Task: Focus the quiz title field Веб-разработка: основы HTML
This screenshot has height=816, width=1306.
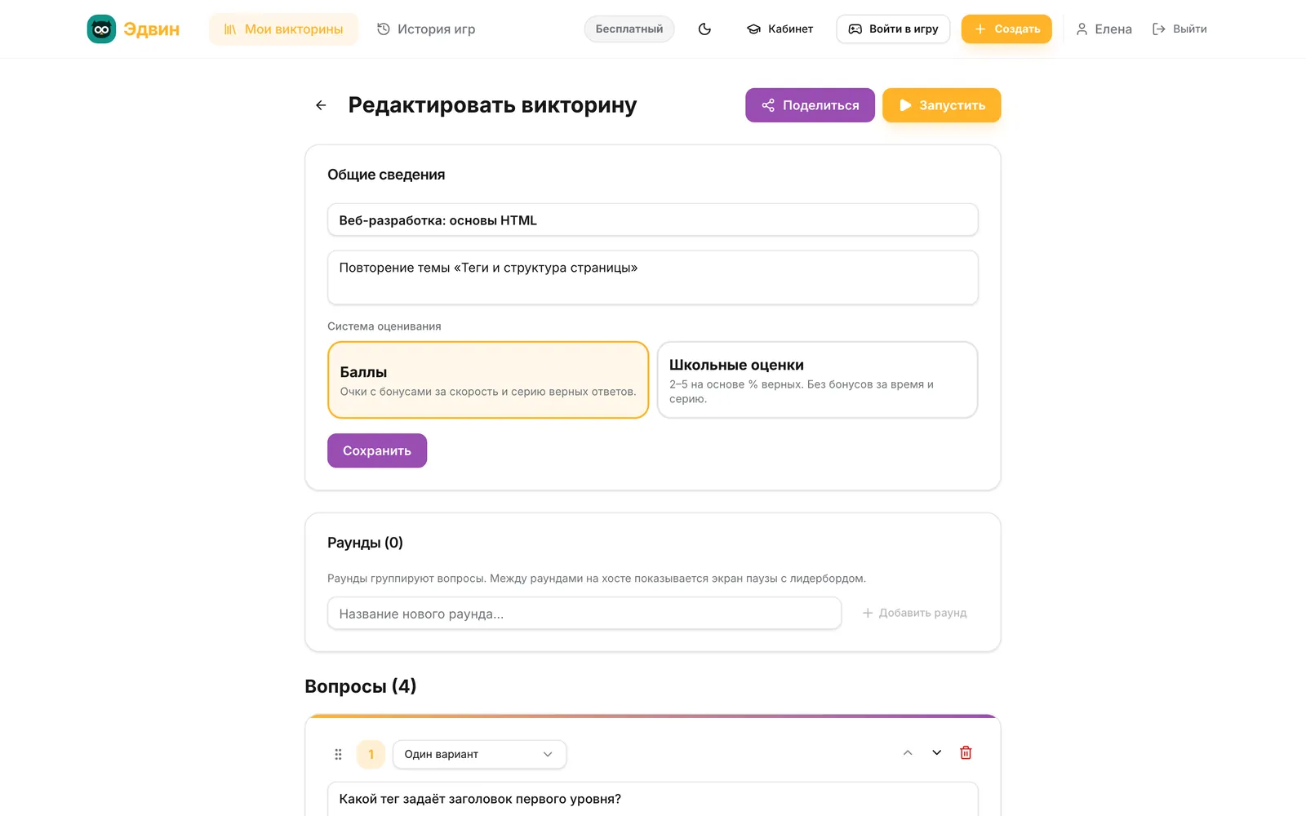Action: (x=653, y=220)
